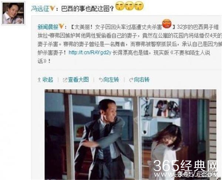Click the 365经典网 watermark on photo
The image size is (222, 180).
pyautogui.click(x=185, y=166)
